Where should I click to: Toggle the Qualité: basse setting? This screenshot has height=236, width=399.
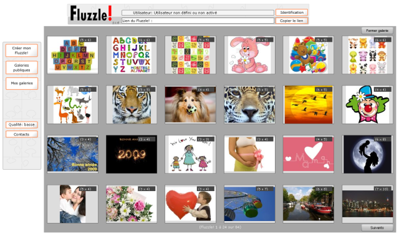click(x=22, y=125)
